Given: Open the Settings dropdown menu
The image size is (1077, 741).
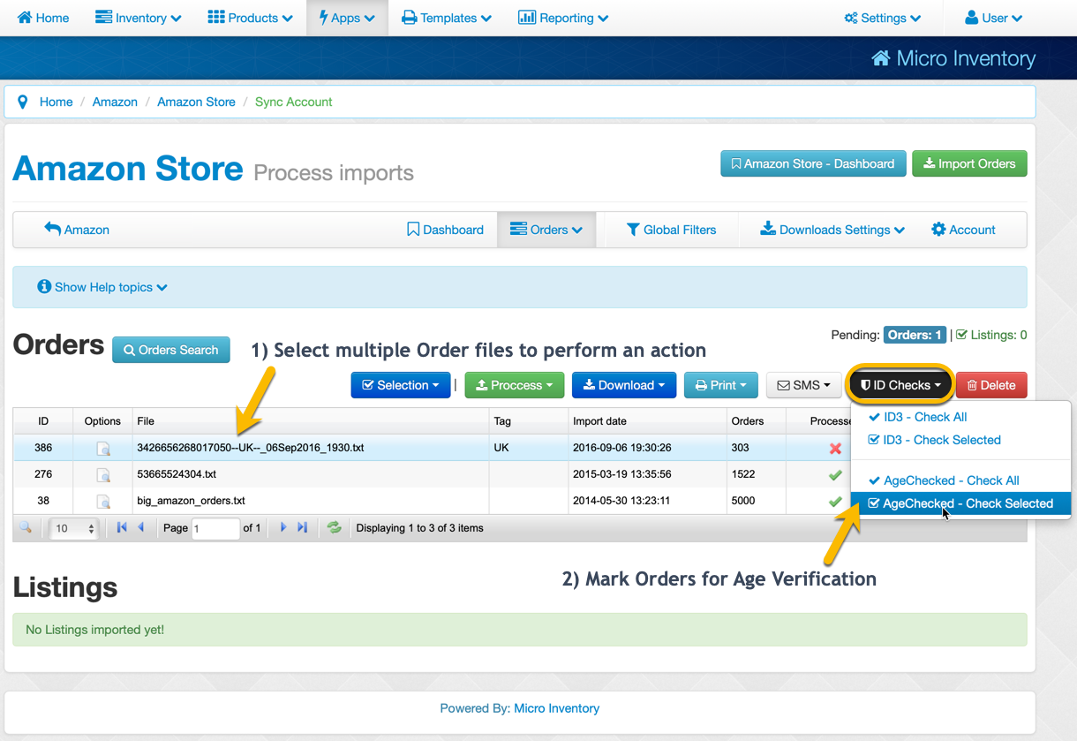Looking at the screenshot, I should pyautogui.click(x=883, y=18).
